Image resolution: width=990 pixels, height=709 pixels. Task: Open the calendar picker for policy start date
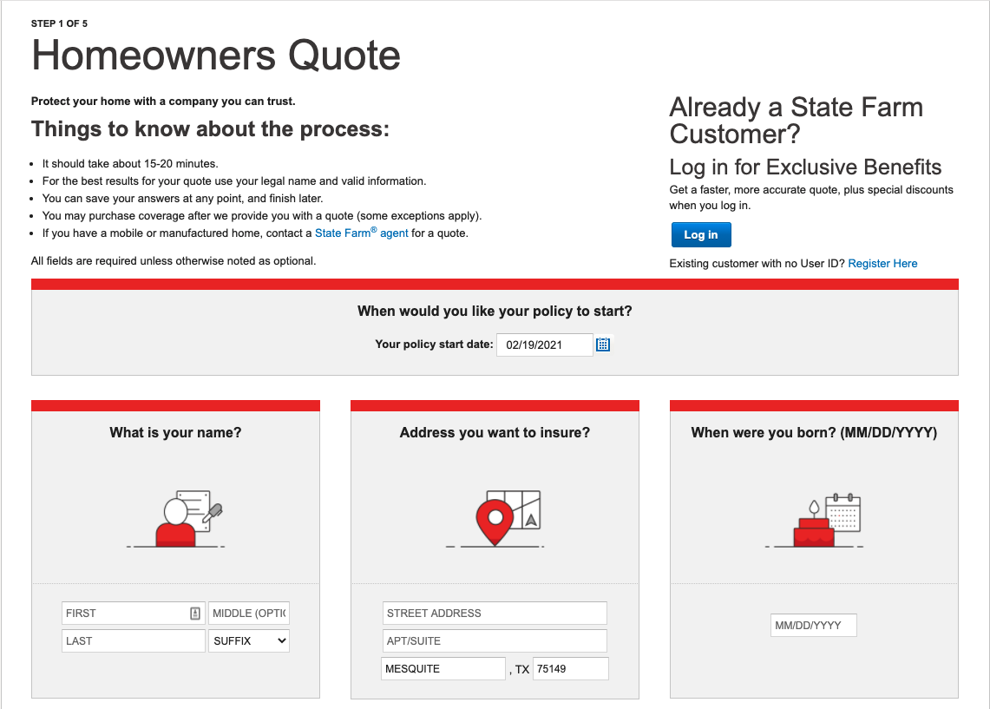pyautogui.click(x=602, y=345)
